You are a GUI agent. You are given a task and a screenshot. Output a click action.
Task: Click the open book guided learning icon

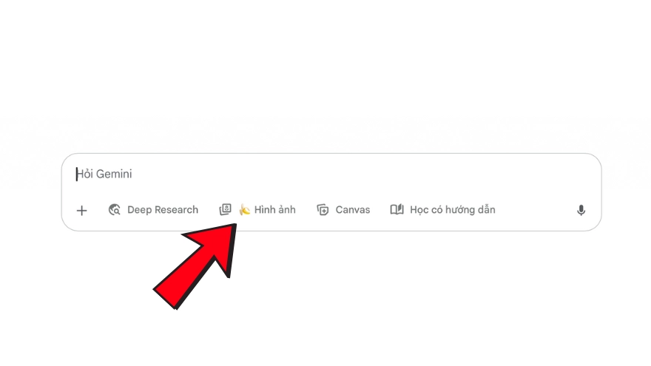coord(397,209)
